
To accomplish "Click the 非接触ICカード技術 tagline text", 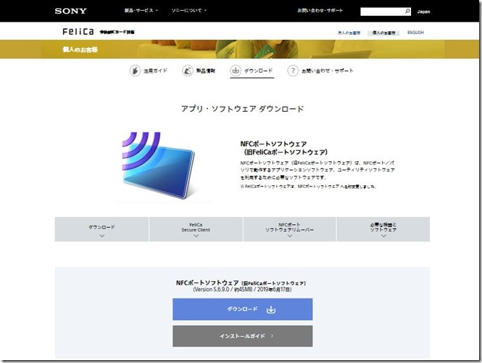I will tap(117, 32).
